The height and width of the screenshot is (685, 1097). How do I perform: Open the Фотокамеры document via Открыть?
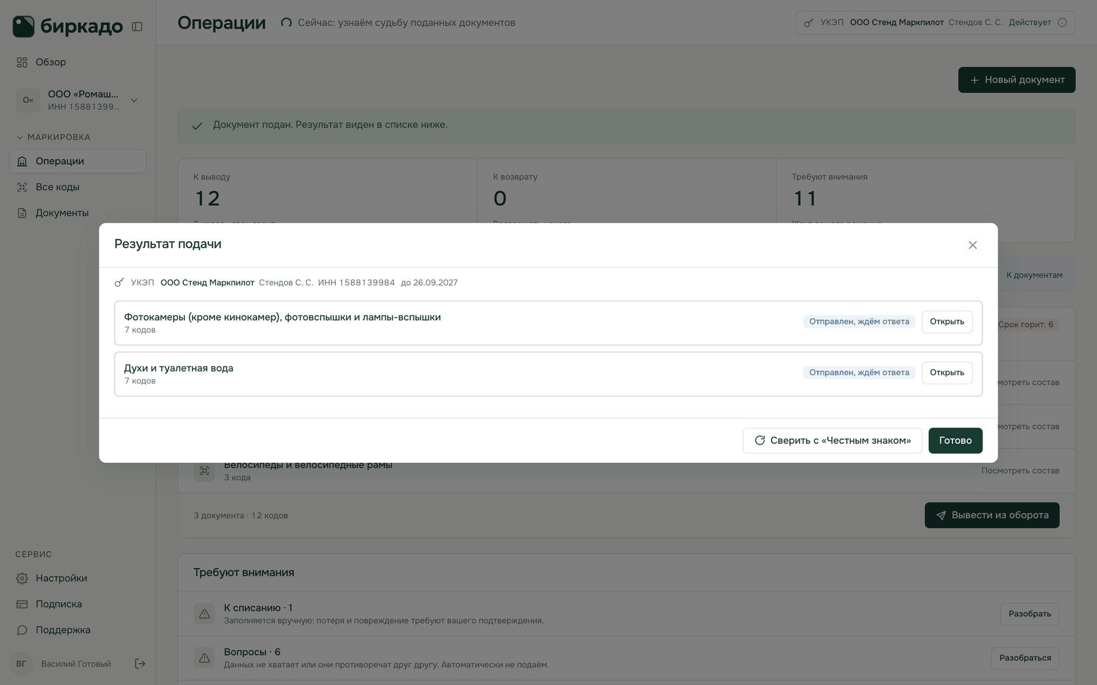946,321
